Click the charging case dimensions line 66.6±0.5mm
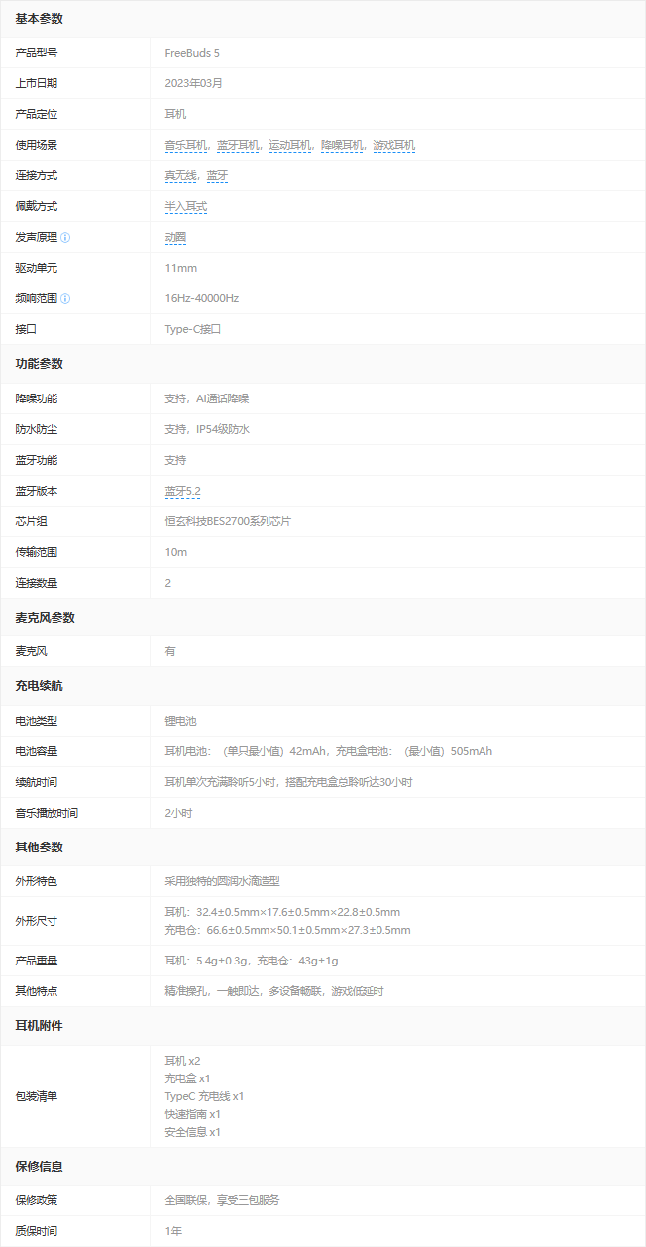Viewport: 646px width, 1247px height. [287, 930]
